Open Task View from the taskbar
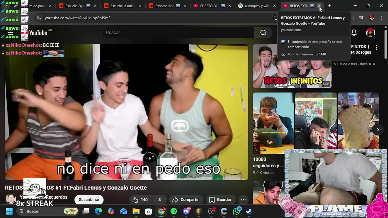This screenshot has width=388, height=218. [x=86, y=211]
